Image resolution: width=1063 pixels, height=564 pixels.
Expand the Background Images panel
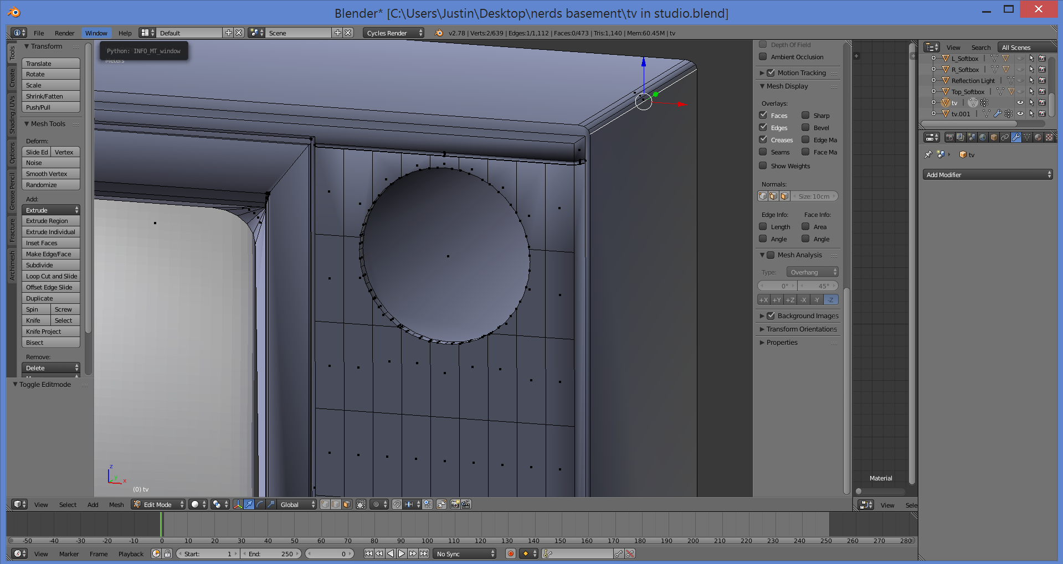(x=762, y=316)
